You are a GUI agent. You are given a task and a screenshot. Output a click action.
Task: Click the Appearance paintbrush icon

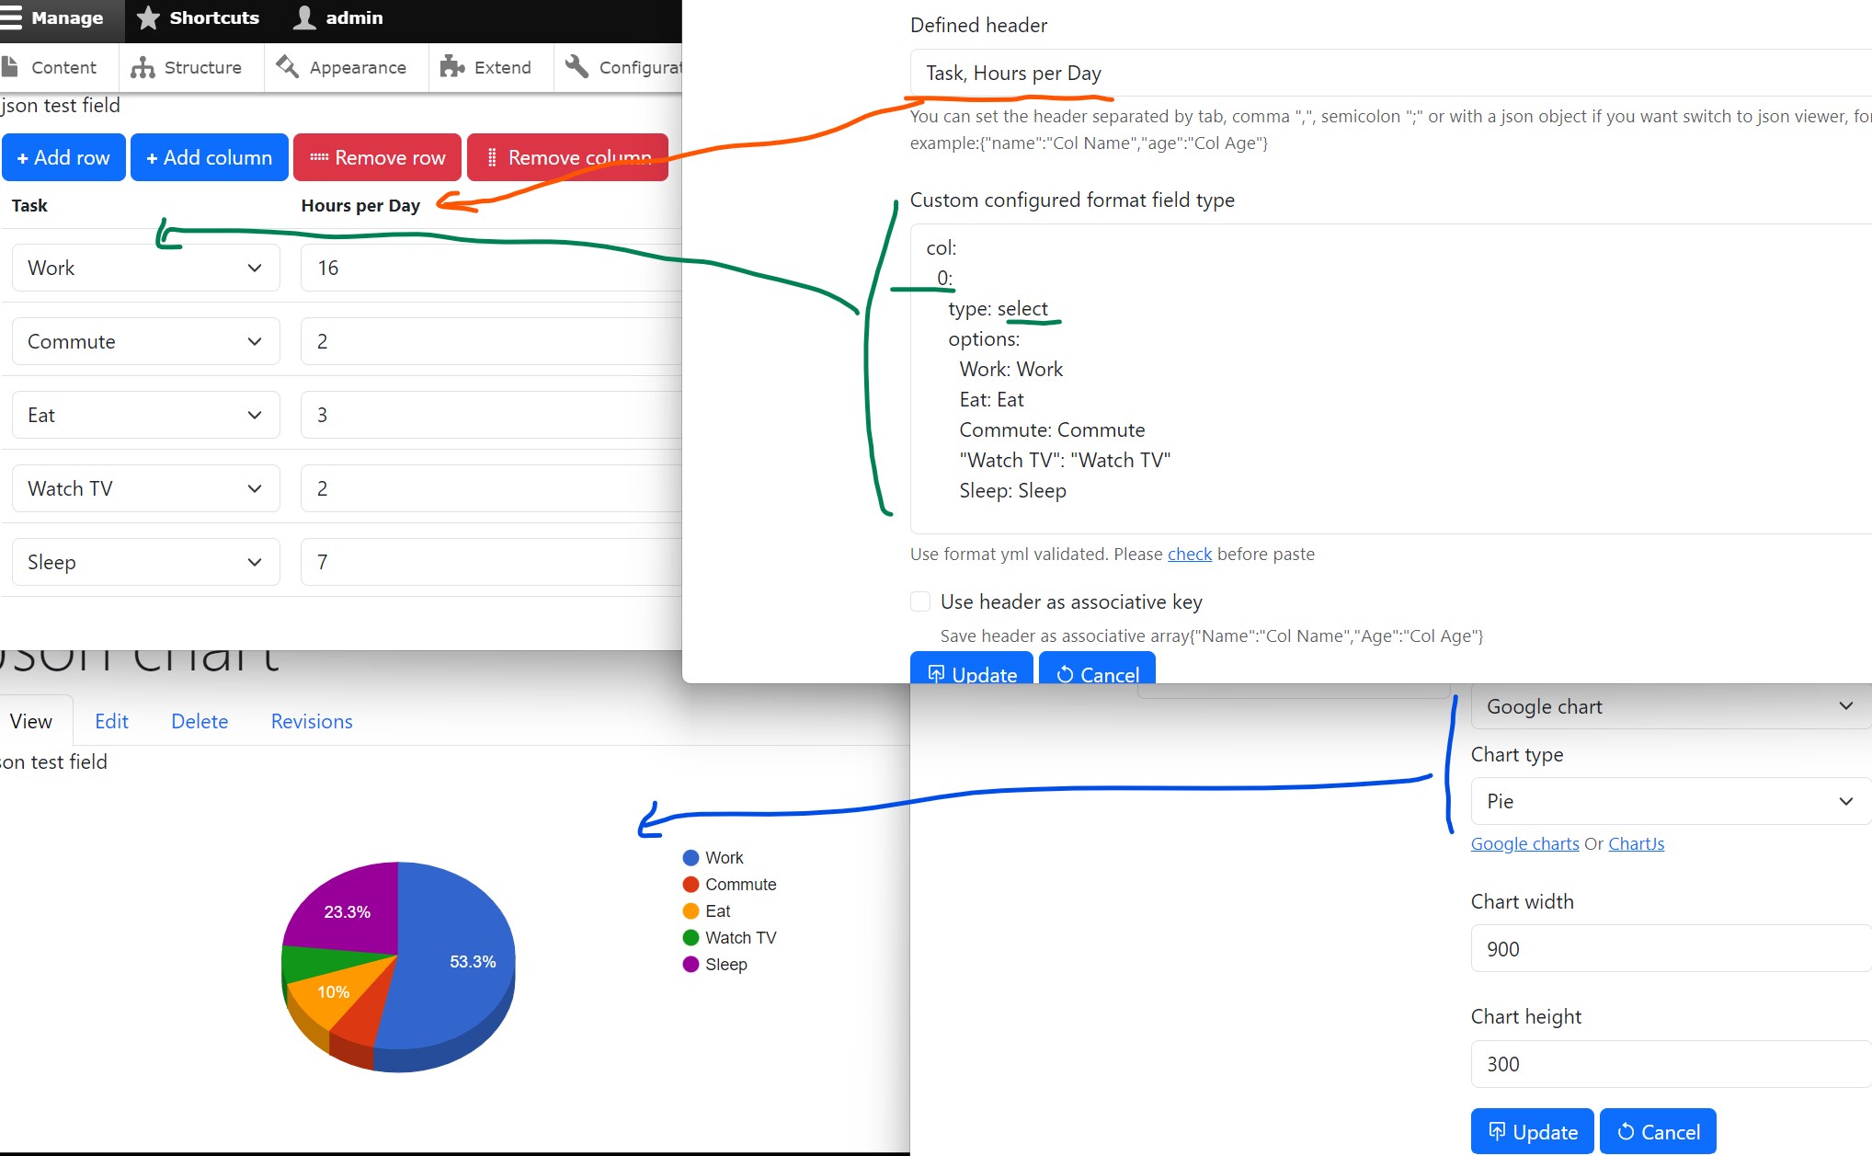(x=288, y=67)
